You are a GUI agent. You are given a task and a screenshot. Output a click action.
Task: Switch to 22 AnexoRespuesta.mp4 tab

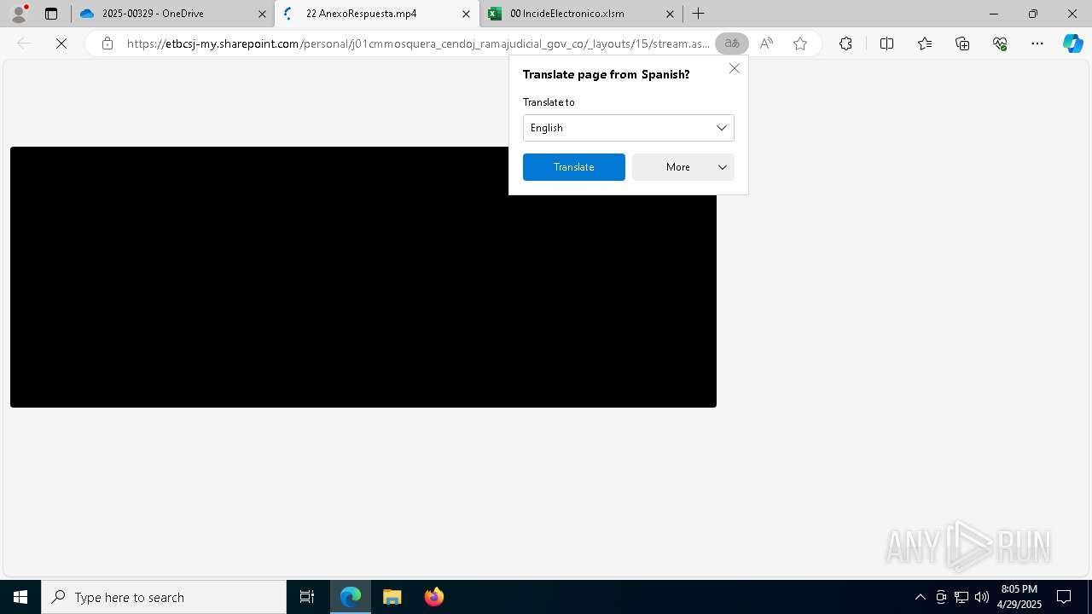coord(376,14)
